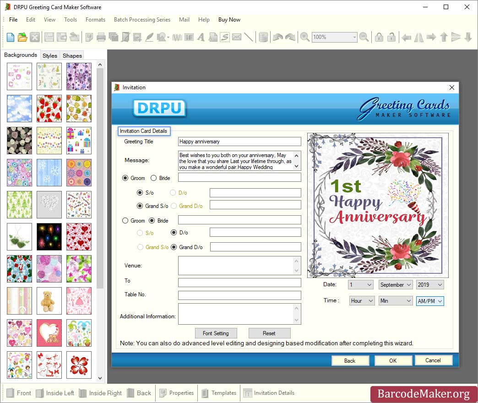Choose the first Bride radio option

153,178
